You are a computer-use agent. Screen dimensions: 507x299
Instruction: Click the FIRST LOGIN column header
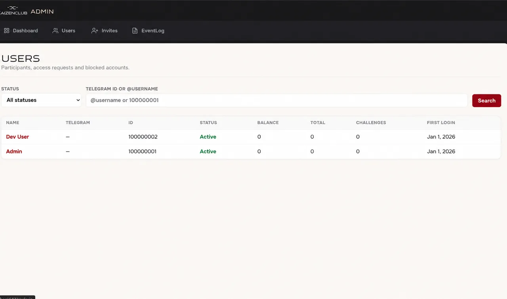(x=441, y=123)
